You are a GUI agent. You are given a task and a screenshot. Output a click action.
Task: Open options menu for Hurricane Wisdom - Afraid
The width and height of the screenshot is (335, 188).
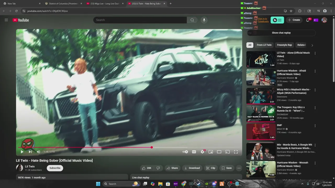pos(315,71)
